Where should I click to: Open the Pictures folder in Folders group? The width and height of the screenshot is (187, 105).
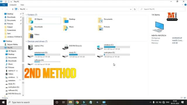104,28
